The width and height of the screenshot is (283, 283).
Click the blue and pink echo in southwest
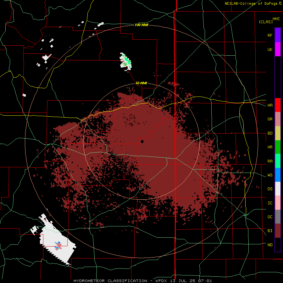(x=58, y=246)
